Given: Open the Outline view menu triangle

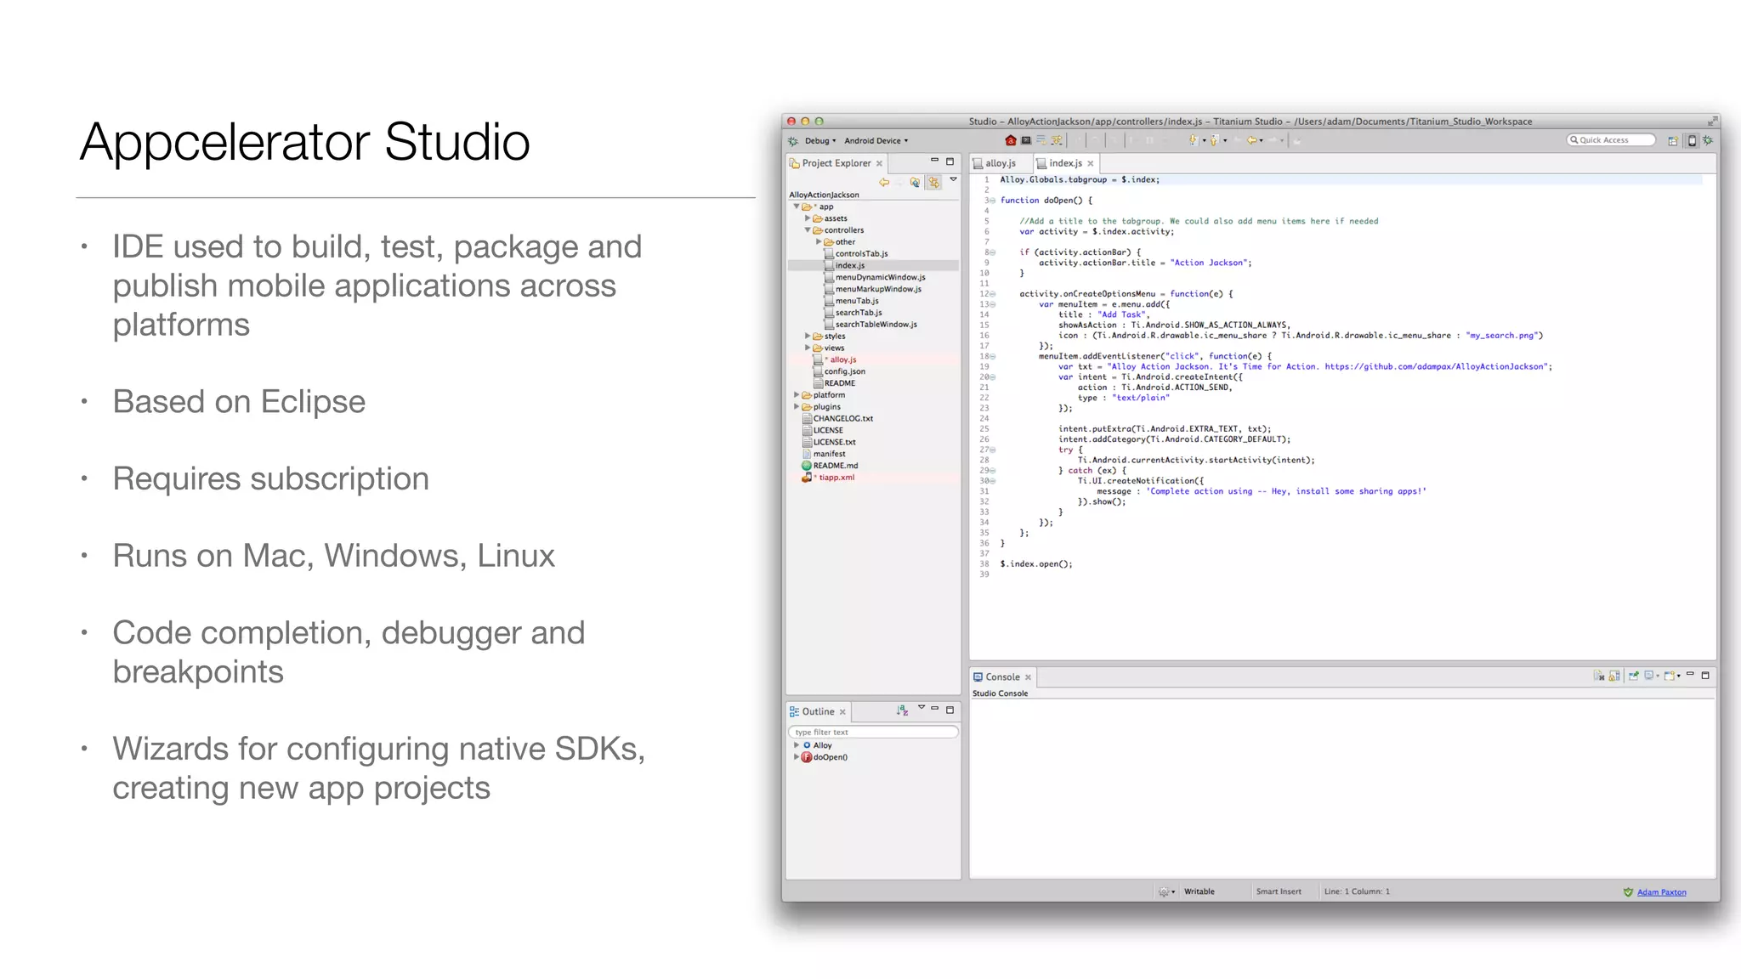Looking at the screenshot, I should pos(921,707).
